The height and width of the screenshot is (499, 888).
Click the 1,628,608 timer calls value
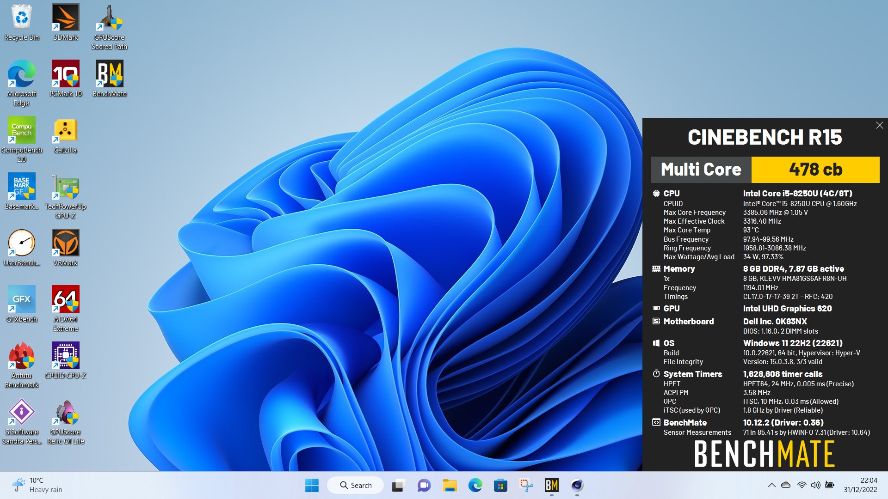click(783, 374)
